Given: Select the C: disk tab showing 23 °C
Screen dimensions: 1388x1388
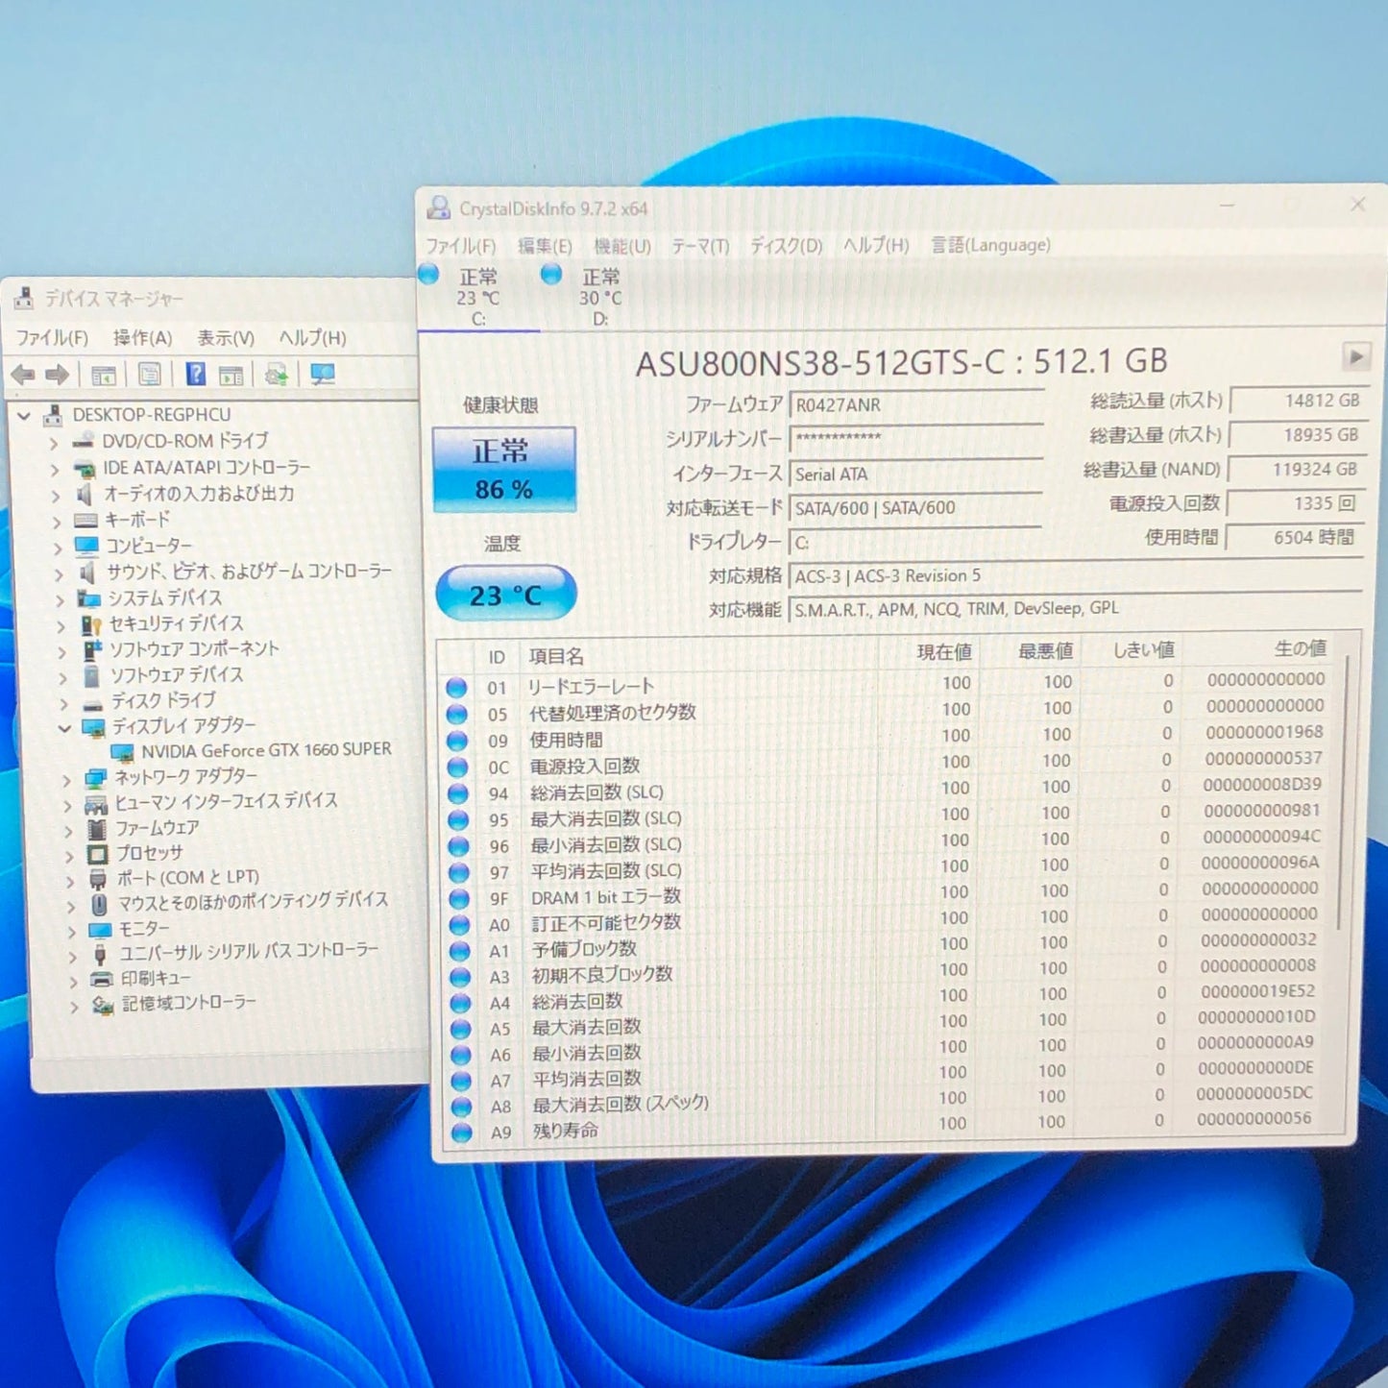Looking at the screenshot, I should tap(477, 297).
